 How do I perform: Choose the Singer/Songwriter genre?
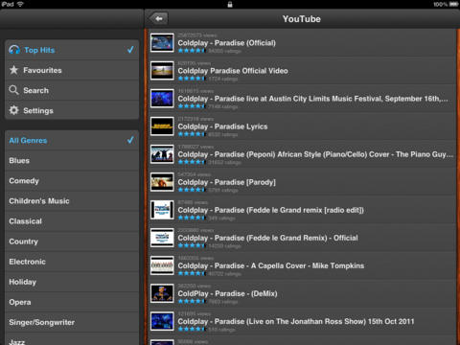72,322
